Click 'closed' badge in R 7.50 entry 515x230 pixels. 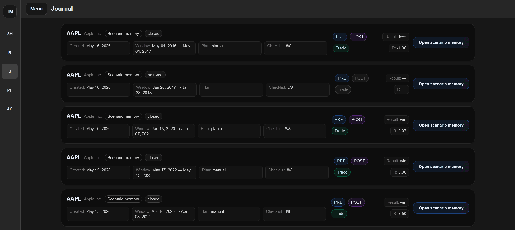tap(153, 199)
